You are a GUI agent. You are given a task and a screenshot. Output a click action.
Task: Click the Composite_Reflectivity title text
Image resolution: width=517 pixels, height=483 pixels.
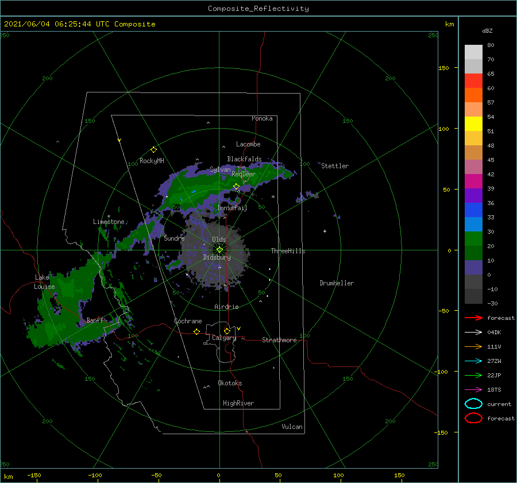click(258, 9)
